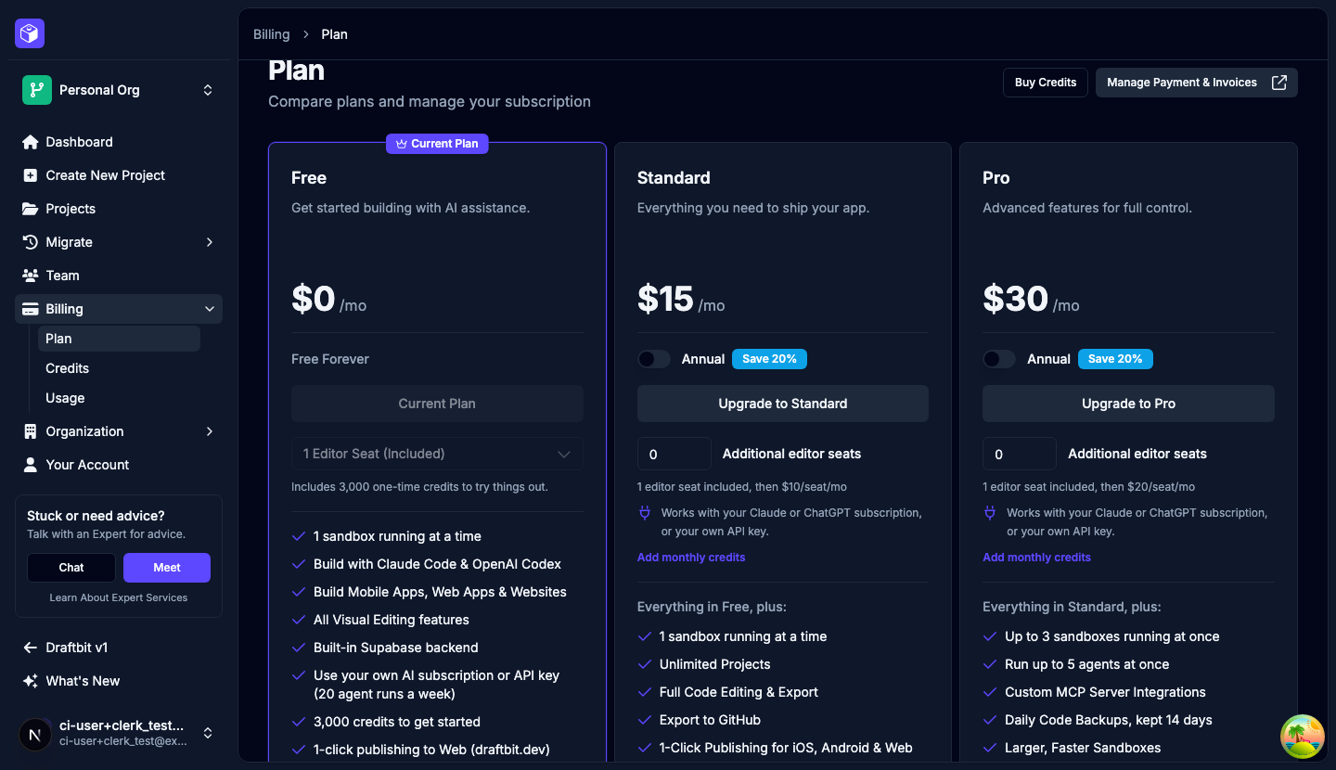Click checkmark beside Unlimited Projects
The image size is (1336, 770).
(645, 664)
